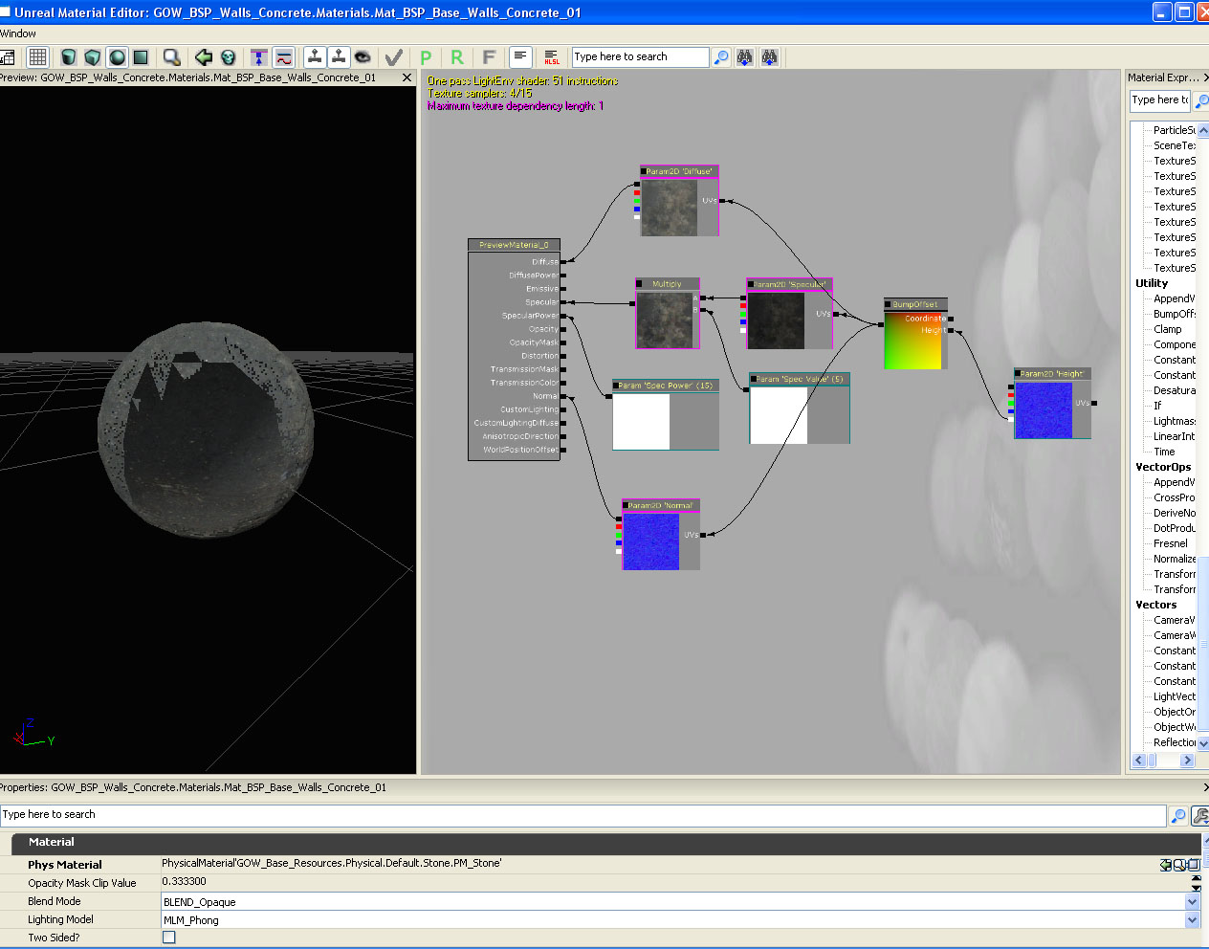Viewport: 1209px width, 949px height.
Task: Open the Blend Mode dropdown
Action: pos(1192,901)
